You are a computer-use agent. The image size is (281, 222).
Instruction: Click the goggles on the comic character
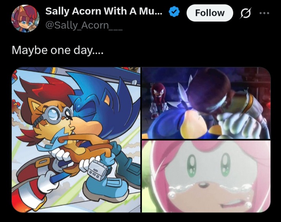click(54, 113)
